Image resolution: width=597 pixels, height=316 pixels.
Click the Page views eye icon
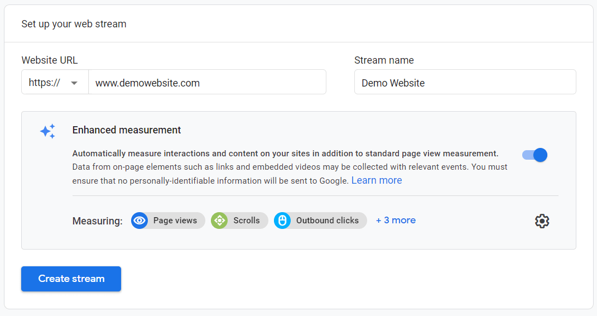[139, 221]
